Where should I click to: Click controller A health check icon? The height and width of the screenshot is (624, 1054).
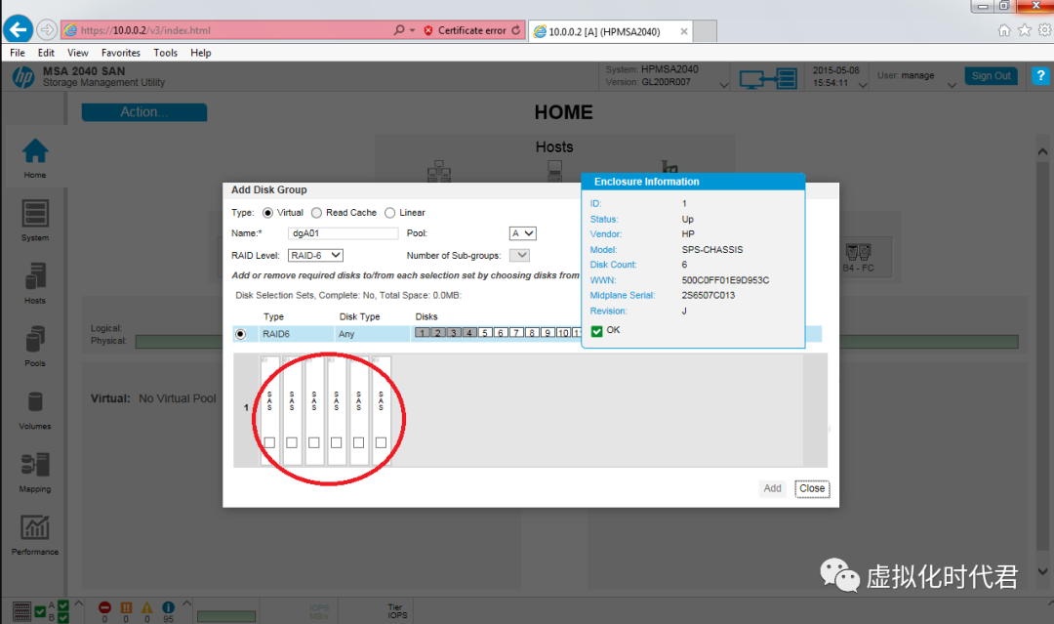tap(63, 605)
